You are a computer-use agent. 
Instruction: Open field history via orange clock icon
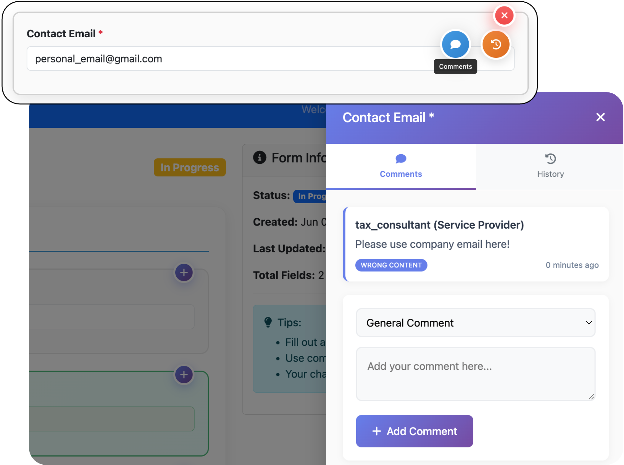point(496,44)
